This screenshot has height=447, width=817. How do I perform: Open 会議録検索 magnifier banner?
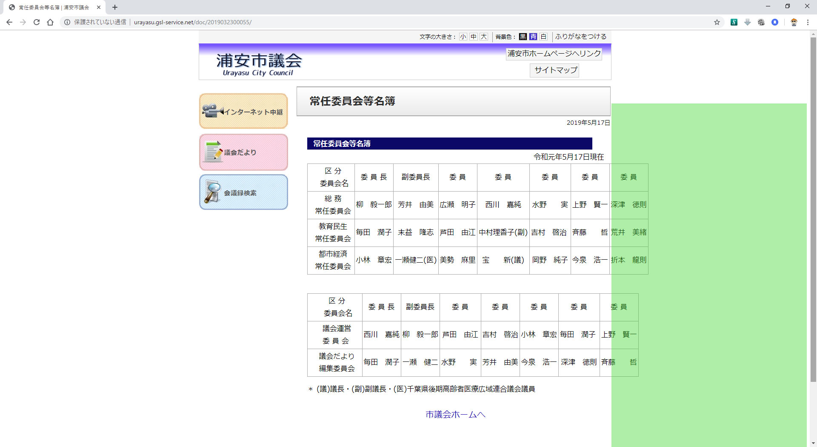pyautogui.click(x=243, y=192)
